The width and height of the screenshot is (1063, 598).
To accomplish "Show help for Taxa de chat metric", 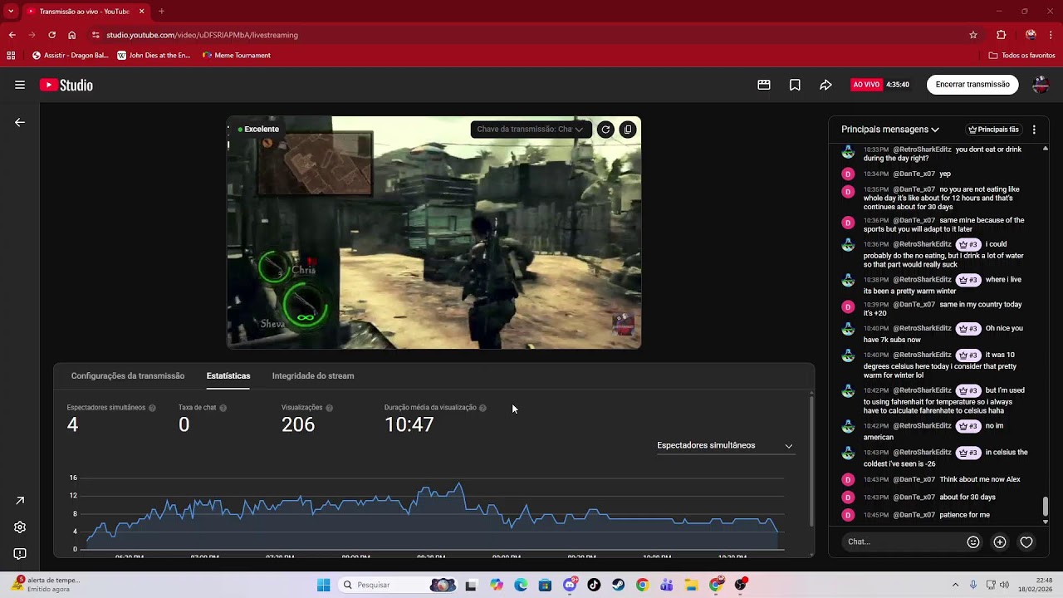I will click(x=223, y=408).
